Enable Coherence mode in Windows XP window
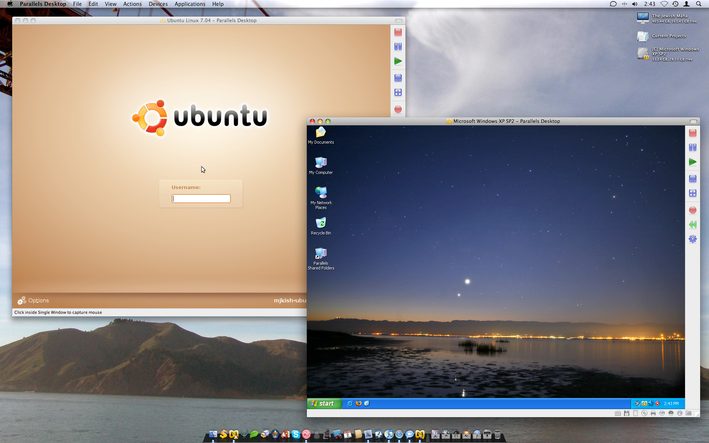 (x=692, y=193)
